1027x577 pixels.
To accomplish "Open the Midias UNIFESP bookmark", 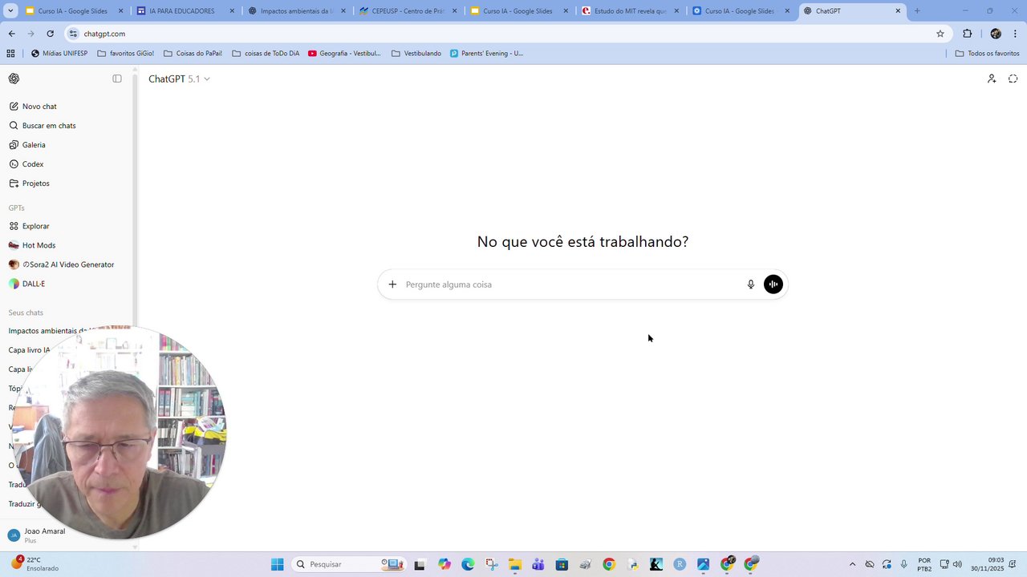I will 59,53.
